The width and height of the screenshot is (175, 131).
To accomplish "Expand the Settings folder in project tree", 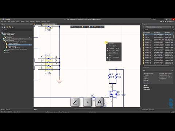I will [3, 51].
